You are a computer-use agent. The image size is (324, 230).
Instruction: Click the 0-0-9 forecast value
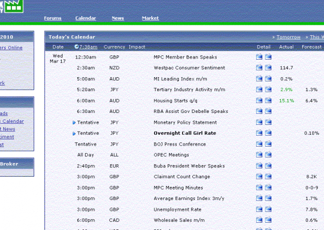(x=312, y=188)
